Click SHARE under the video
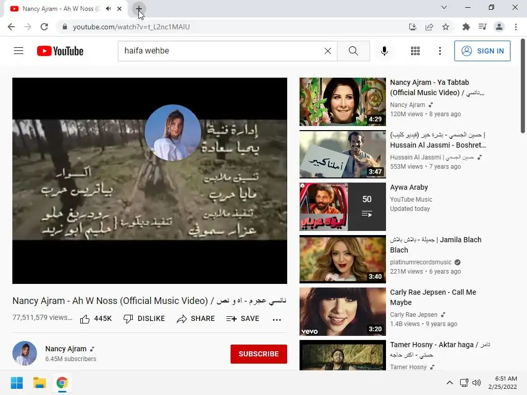Image resolution: width=527 pixels, height=395 pixels. (196, 318)
